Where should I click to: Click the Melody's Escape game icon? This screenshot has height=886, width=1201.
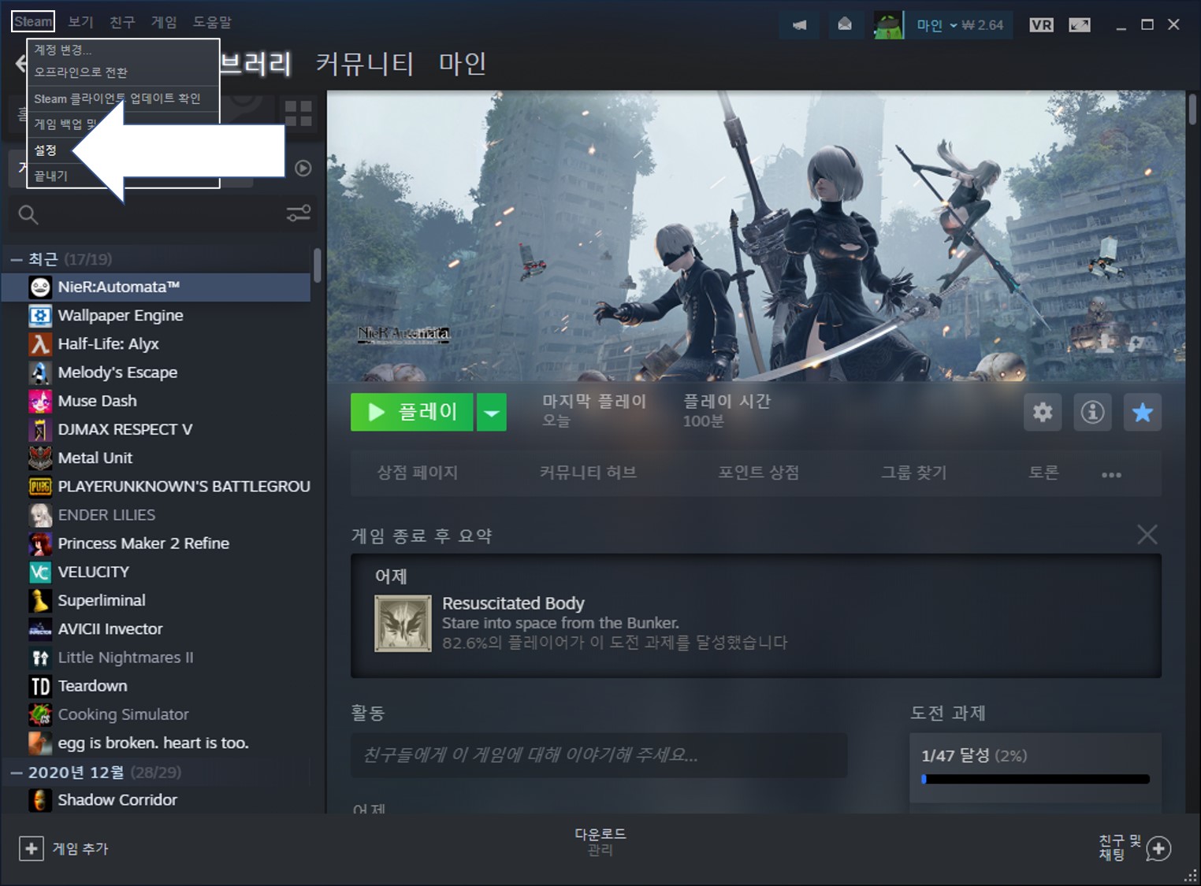[40, 373]
